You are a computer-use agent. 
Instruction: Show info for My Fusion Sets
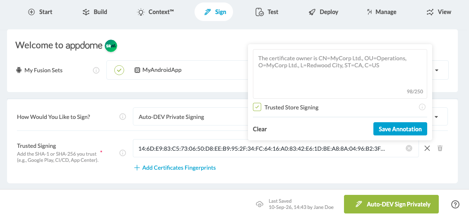96,70
